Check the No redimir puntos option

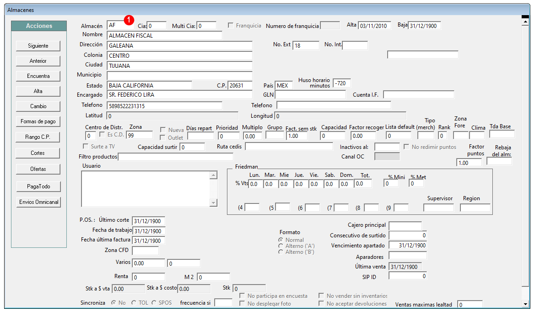pyautogui.click(x=406, y=147)
